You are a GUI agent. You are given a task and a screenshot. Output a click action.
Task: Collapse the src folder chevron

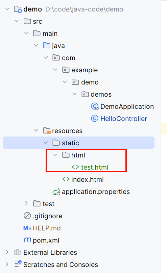(x=17, y=21)
